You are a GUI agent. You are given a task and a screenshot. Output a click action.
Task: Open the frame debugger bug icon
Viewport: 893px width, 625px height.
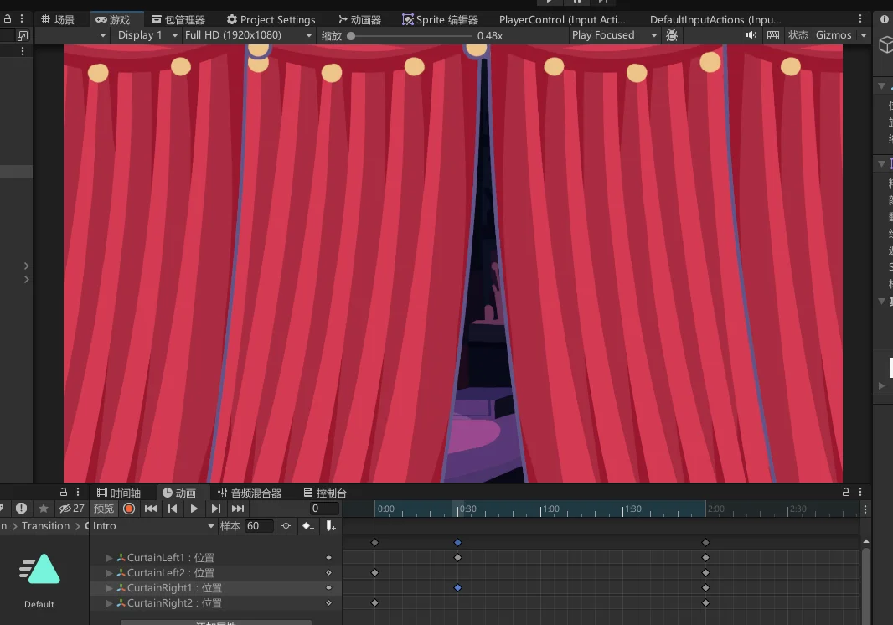click(x=672, y=35)
